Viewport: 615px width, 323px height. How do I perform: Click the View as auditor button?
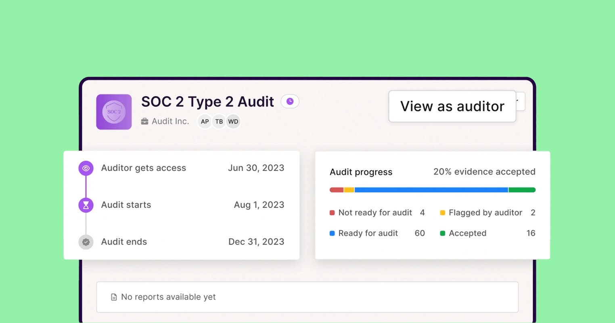(x=452, y=106)
